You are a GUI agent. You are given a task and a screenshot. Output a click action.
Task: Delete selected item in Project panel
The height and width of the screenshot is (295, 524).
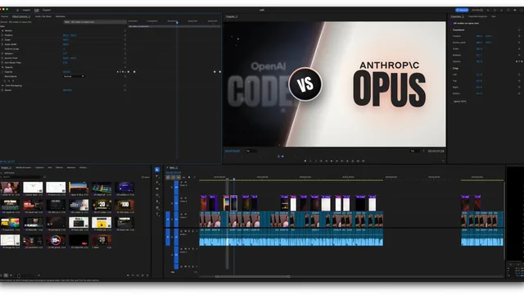pos(147,275)
